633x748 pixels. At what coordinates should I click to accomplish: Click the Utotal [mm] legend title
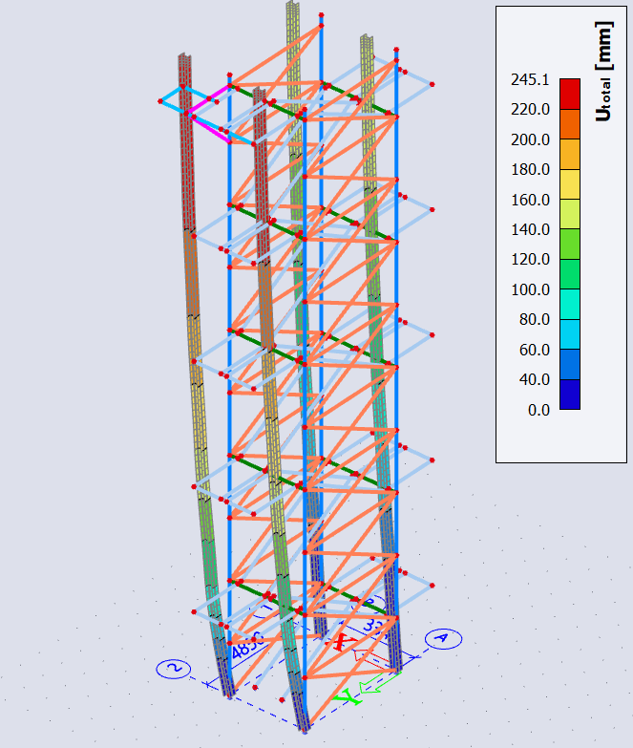(x=602, y=83)
